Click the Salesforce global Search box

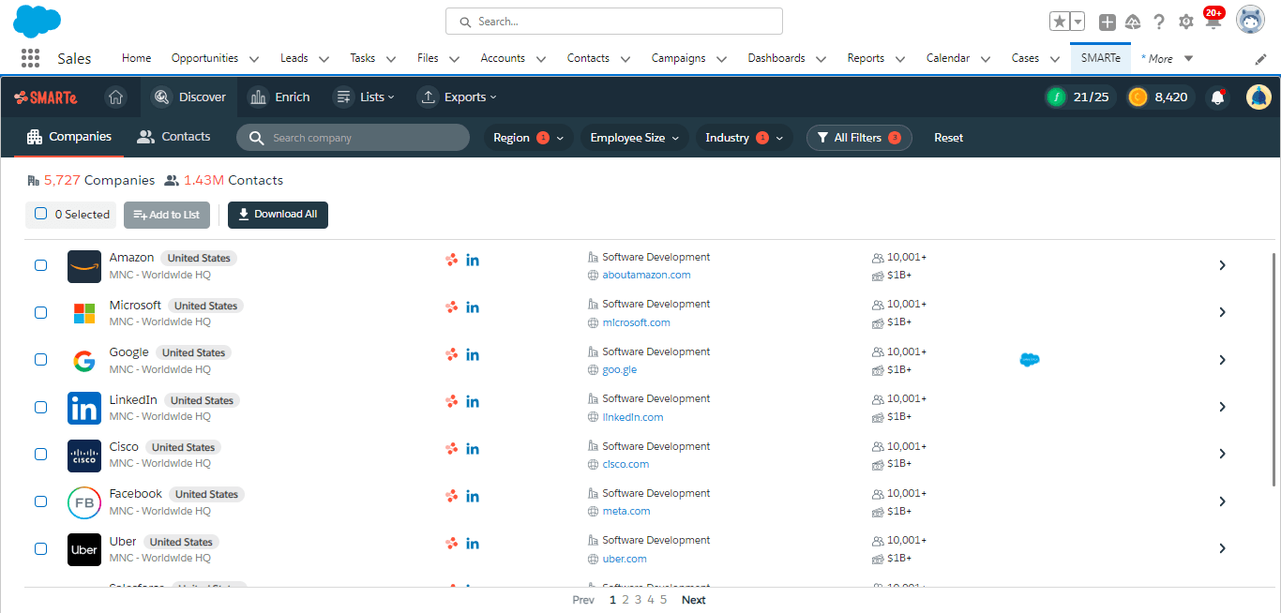(x=613, y=22)
